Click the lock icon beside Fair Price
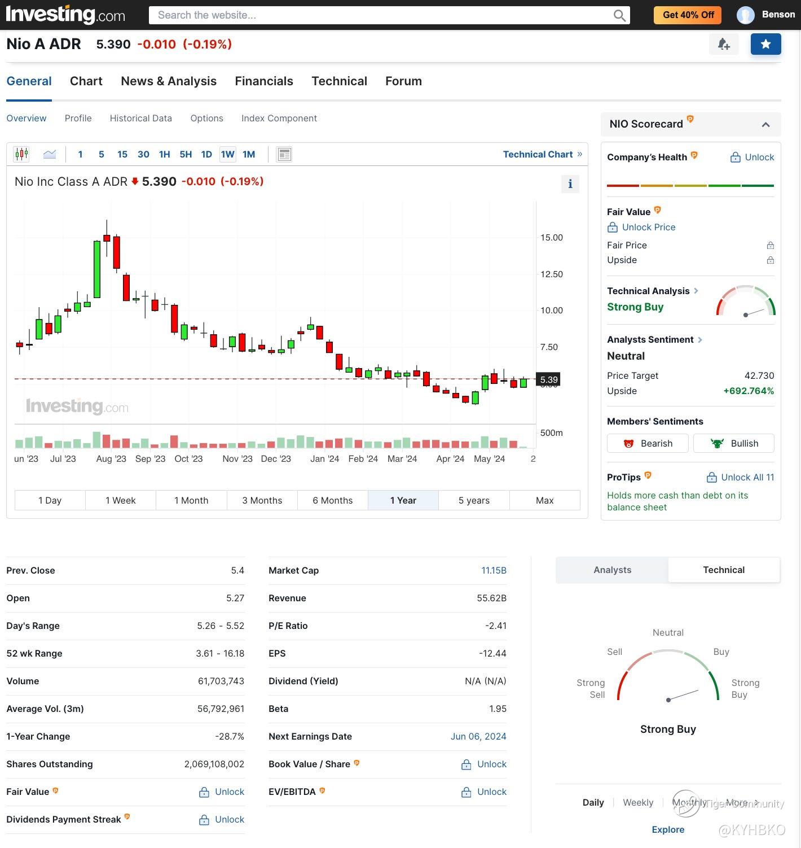801x848 pixels. pos(770,245)
